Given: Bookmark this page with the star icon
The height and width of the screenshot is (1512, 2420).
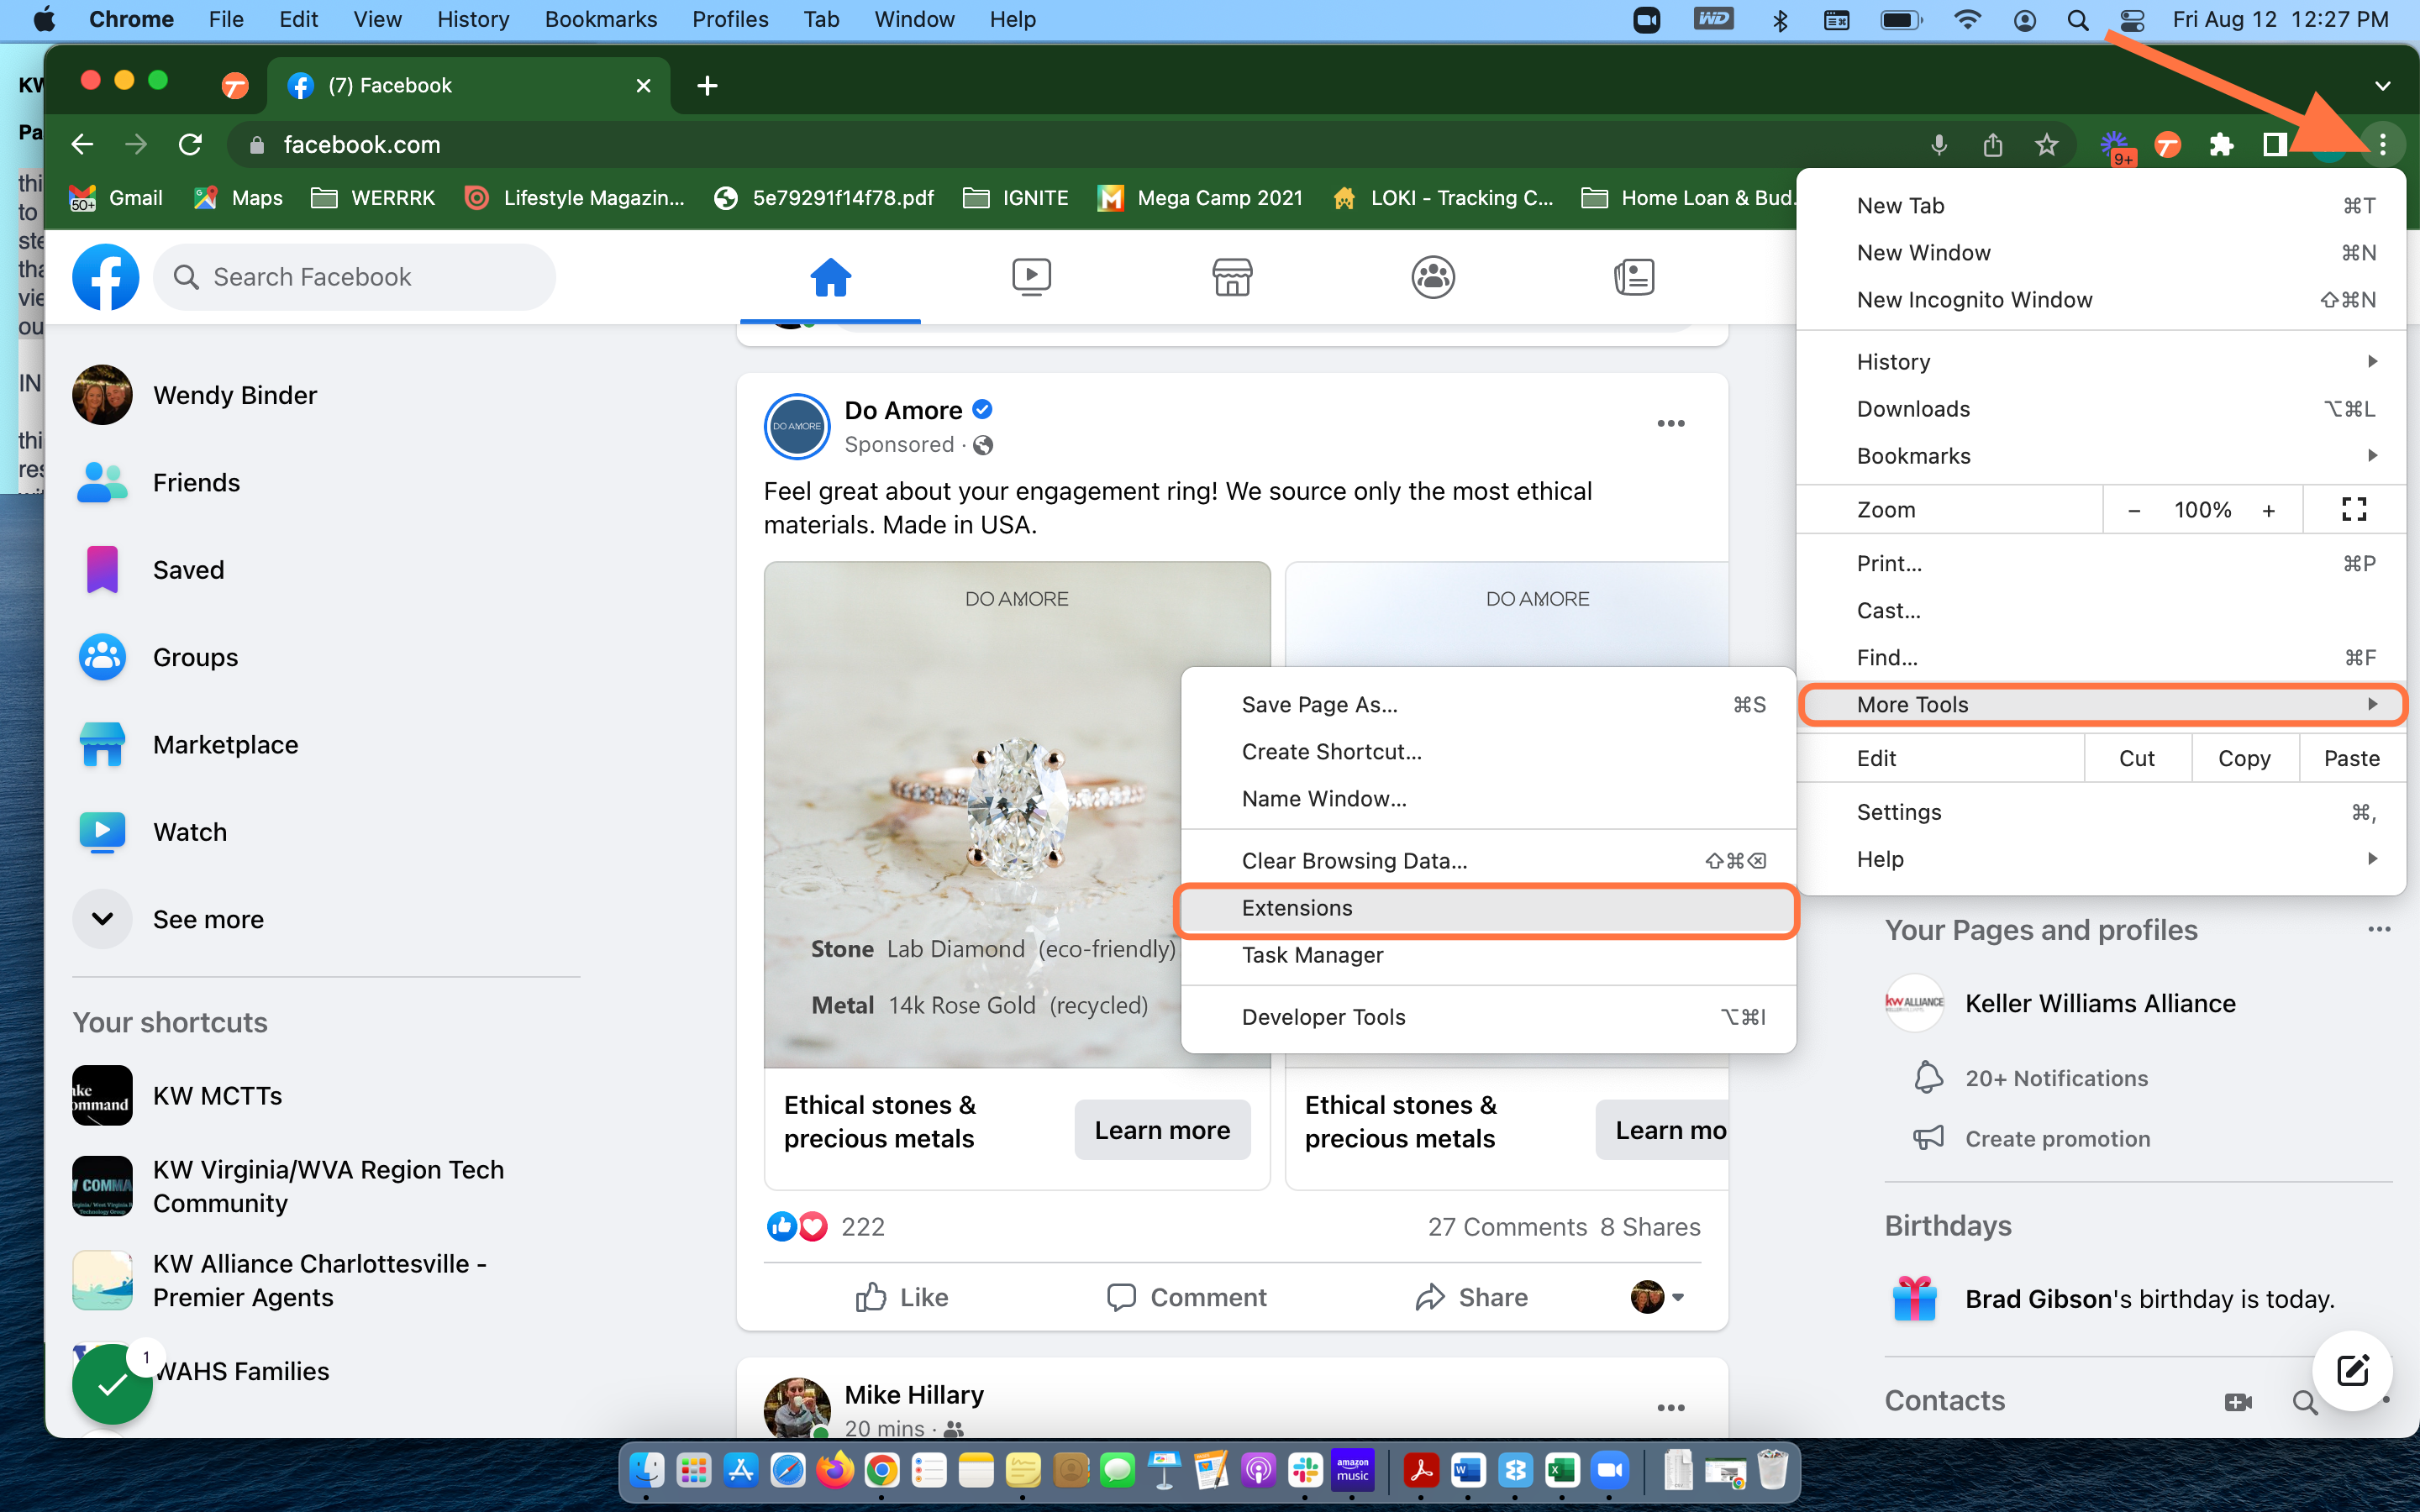Looking at the screenshot, I should (x=2046, y=145).
